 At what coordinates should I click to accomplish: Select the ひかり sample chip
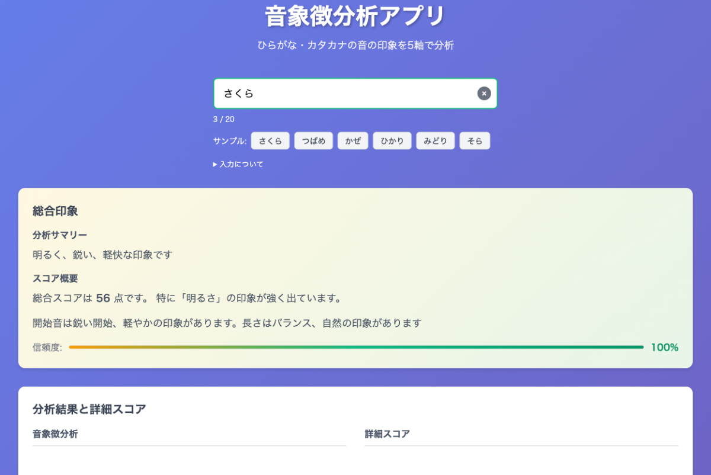[392, 141]
